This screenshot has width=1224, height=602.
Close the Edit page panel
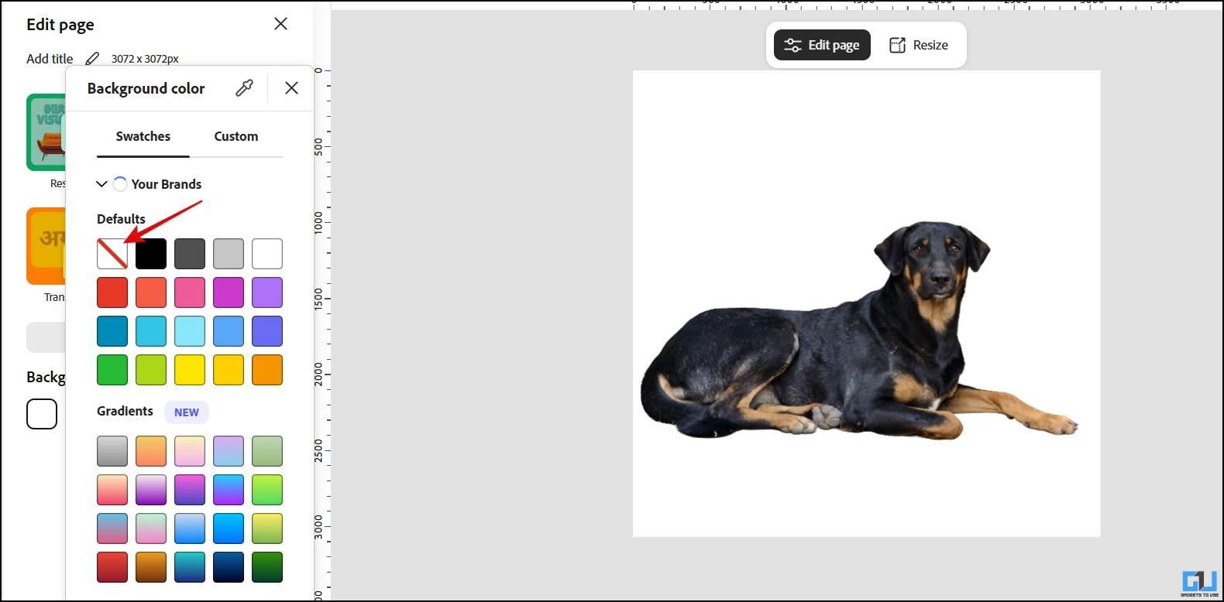[x=280, y=24]
